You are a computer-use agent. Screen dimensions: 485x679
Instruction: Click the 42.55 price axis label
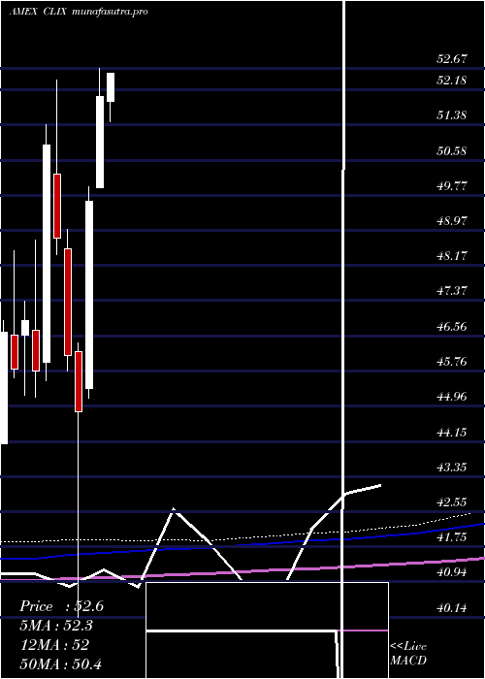[451, 502]
